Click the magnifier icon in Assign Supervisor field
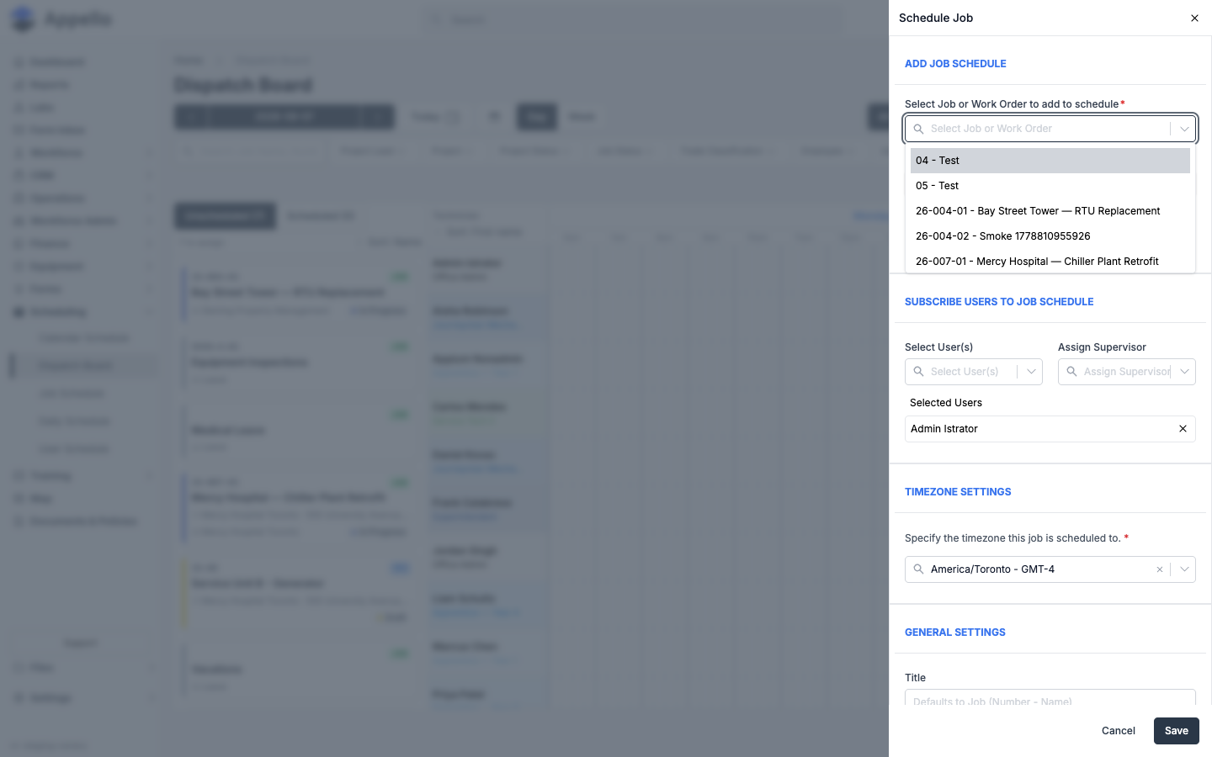 point(1072,372)
